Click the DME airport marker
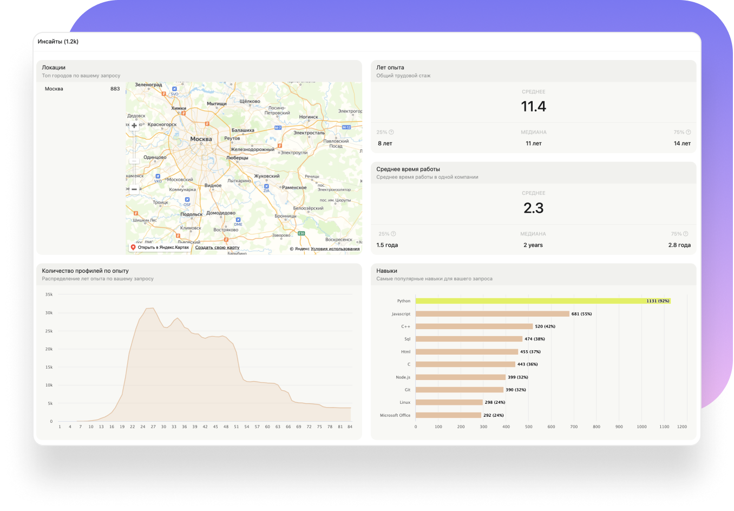This screenshot has height=511, width=734. pos(238,220)
